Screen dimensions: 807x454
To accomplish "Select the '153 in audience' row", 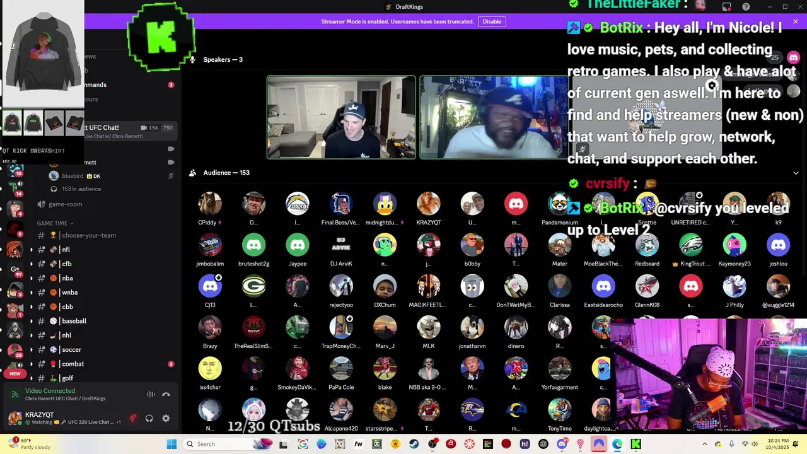I will (x=81, y=189).
